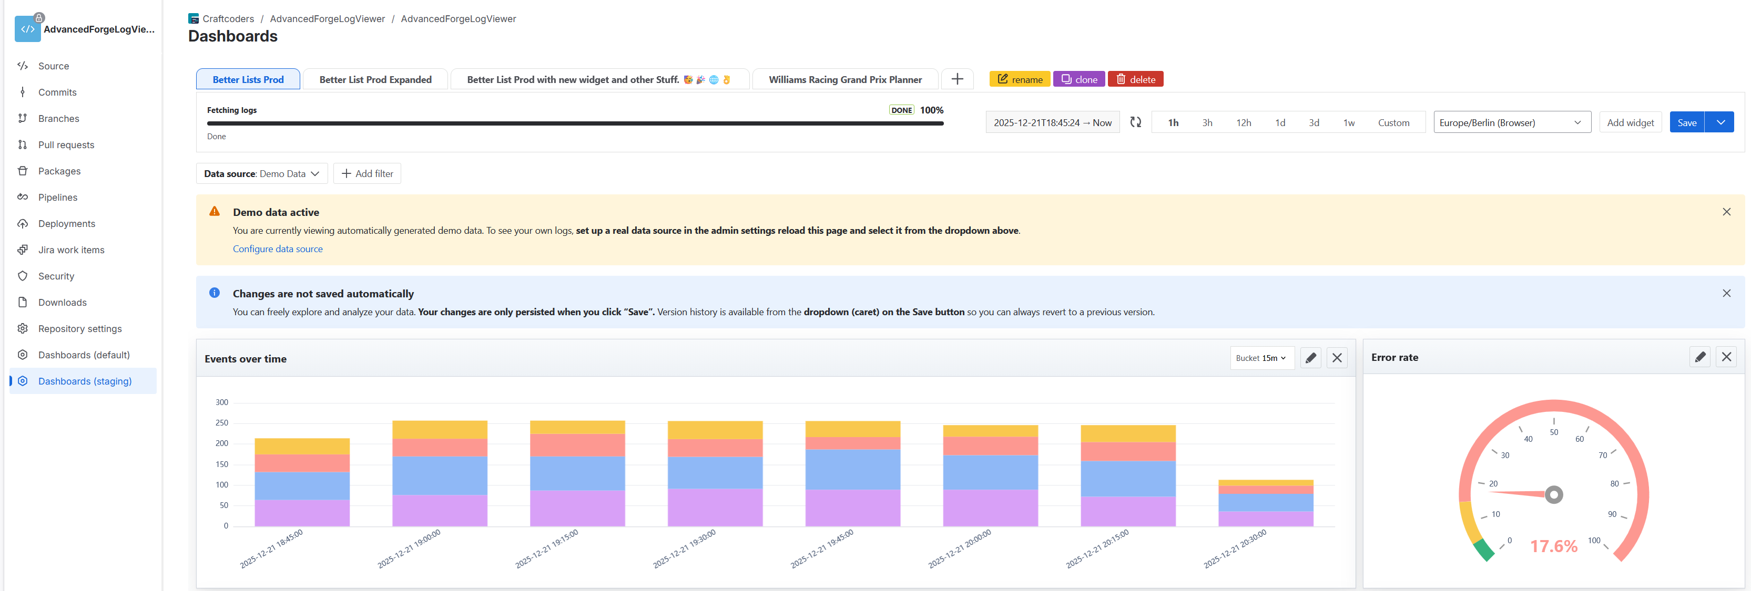Close the changes not saved notice
Viewport: 1751px width, 591px height.
point(1726,294)
